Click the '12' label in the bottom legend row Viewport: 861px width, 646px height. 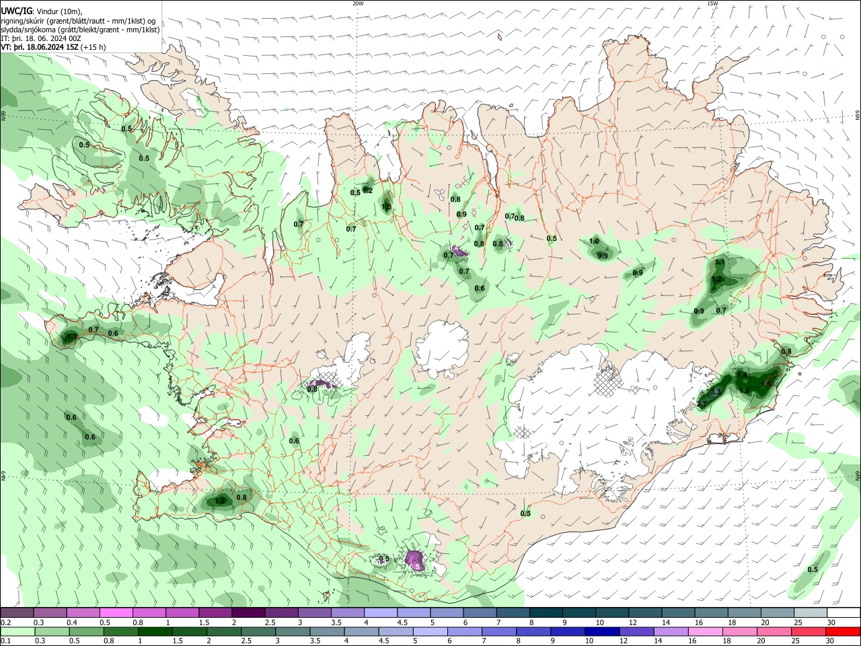click(624, 641)
